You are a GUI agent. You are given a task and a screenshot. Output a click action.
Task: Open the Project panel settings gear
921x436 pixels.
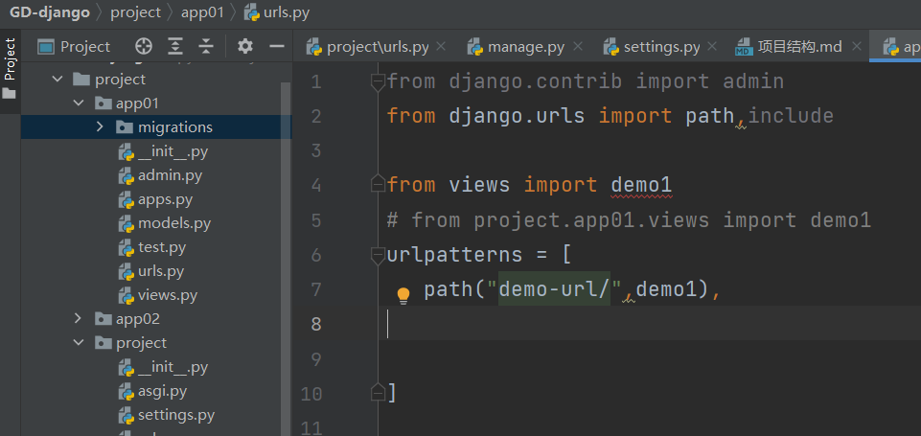tap(245, 46)
